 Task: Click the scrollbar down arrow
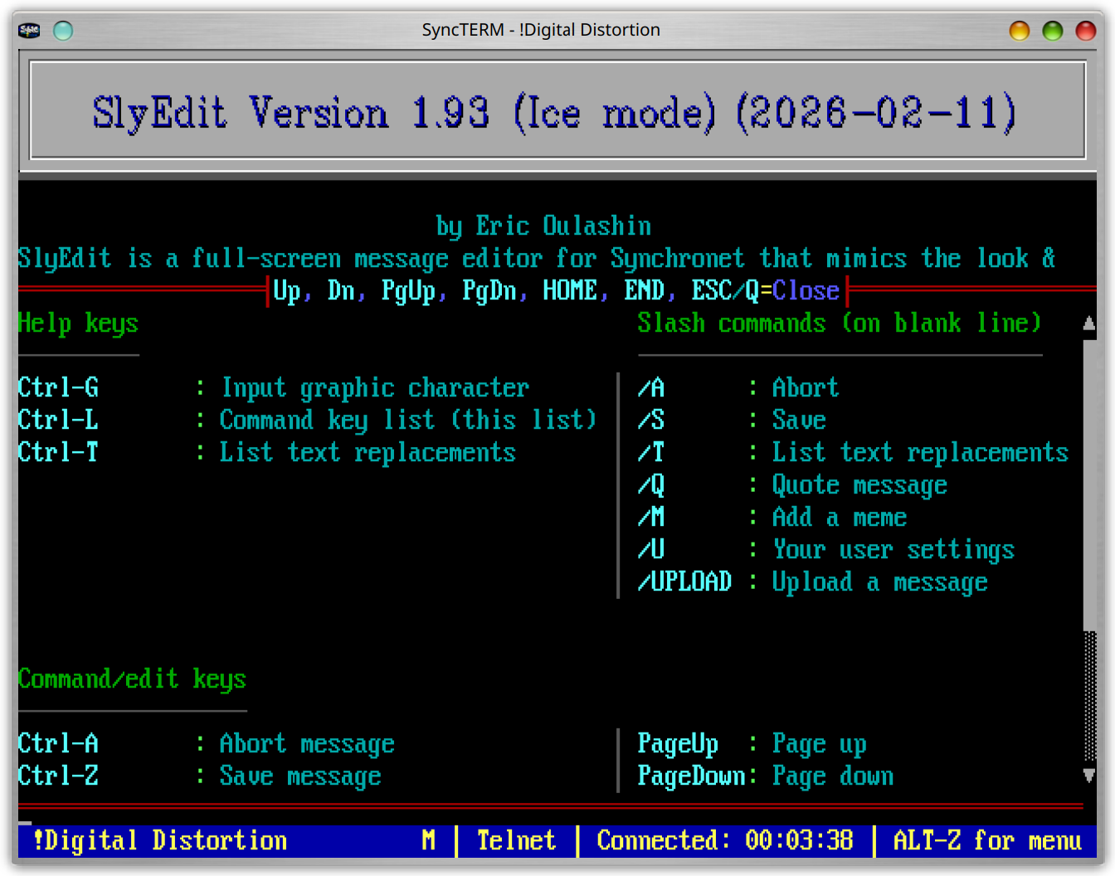point(1089,776)
